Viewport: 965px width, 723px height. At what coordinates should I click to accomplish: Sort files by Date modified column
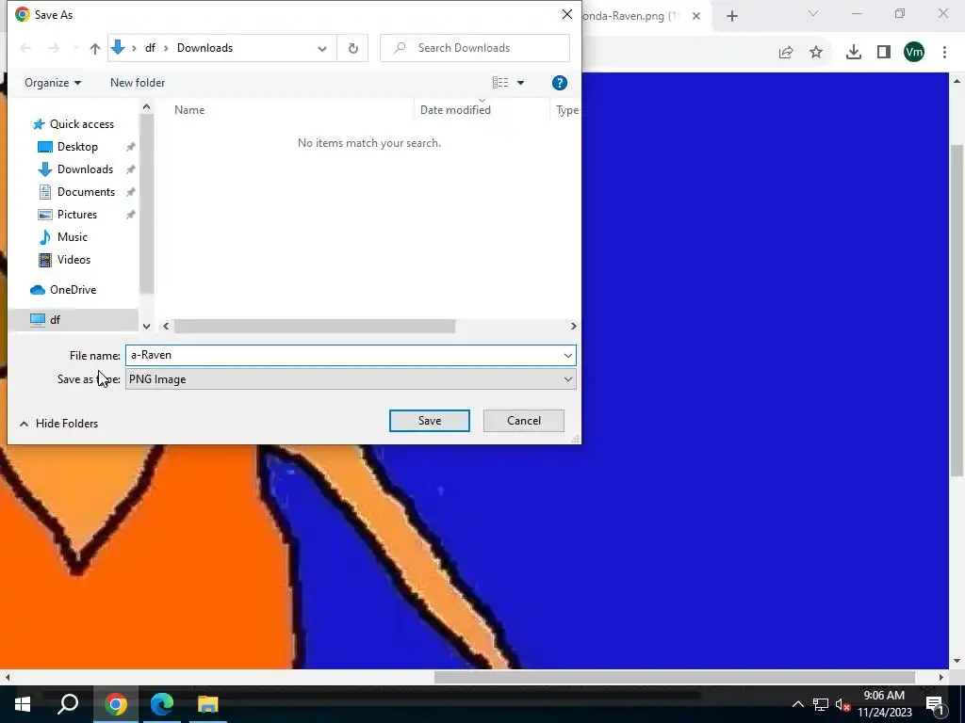(x=455, y=110)
